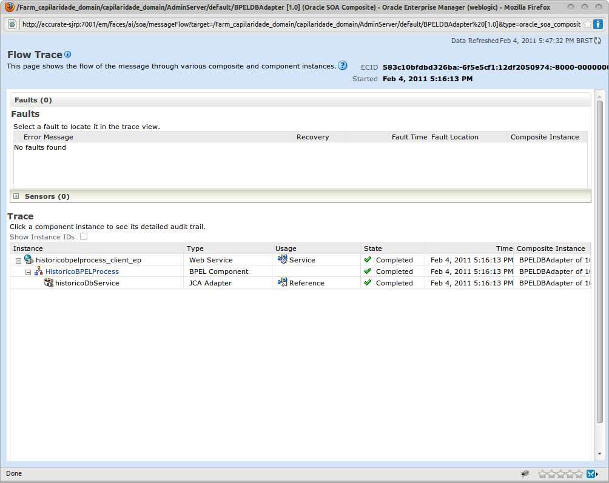Bookmark this page with the star icon
This screenshot has height=483, width=609.
[588, 24]
